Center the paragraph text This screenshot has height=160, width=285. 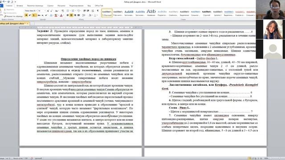click(x=71, y=15)
